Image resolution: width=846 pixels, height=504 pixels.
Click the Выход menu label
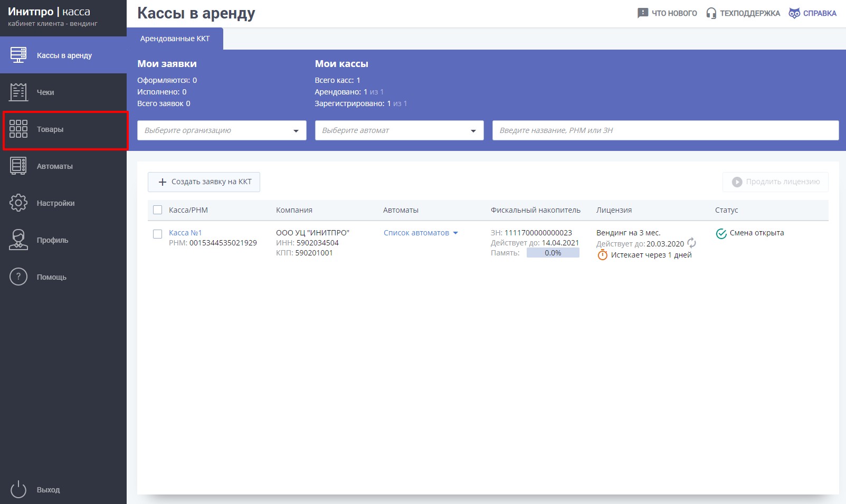click(48, 490)
